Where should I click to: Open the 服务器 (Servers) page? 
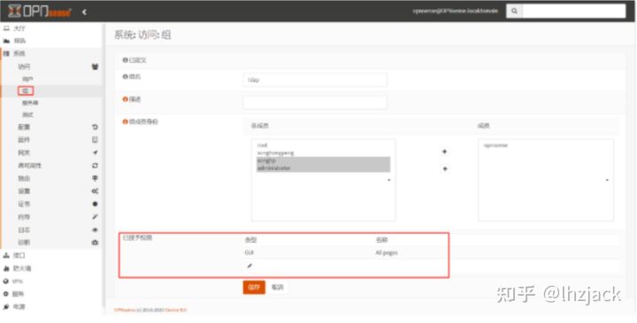tap(30, 103)
